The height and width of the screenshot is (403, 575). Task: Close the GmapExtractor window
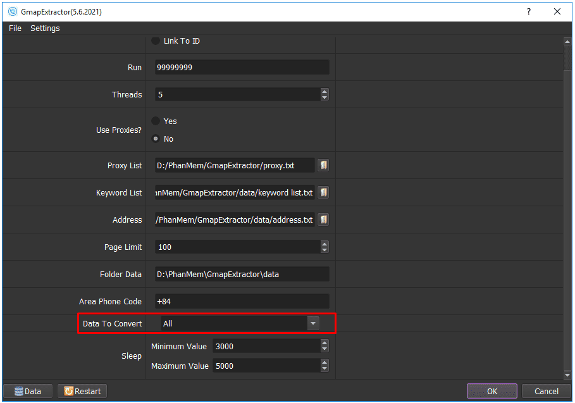click(x=557, y=11)
